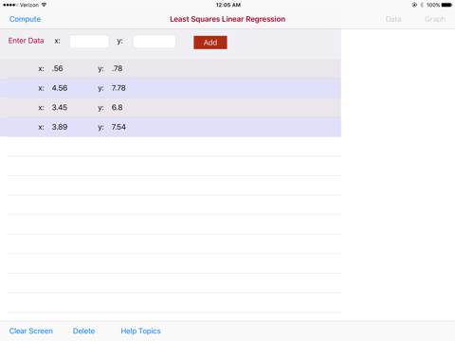Screen dimensions: 455x341
Task: Click the y value 6.8
Action: point(117,108)
